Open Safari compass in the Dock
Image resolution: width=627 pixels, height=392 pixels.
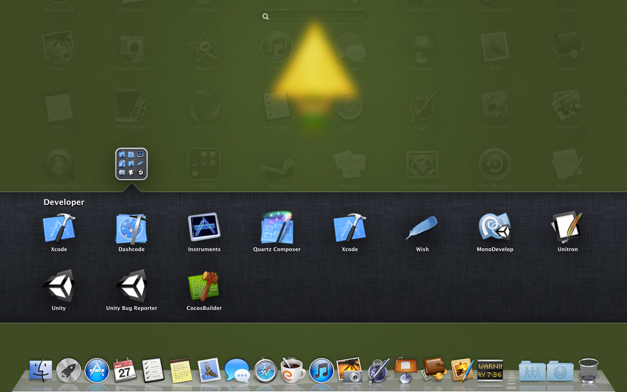[265, 371]
